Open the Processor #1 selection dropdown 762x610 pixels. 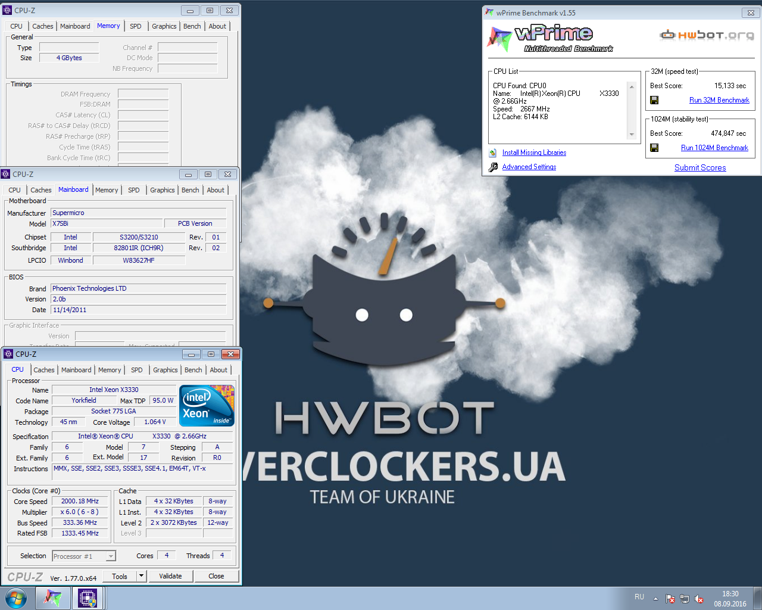click(x=111, y=556)
